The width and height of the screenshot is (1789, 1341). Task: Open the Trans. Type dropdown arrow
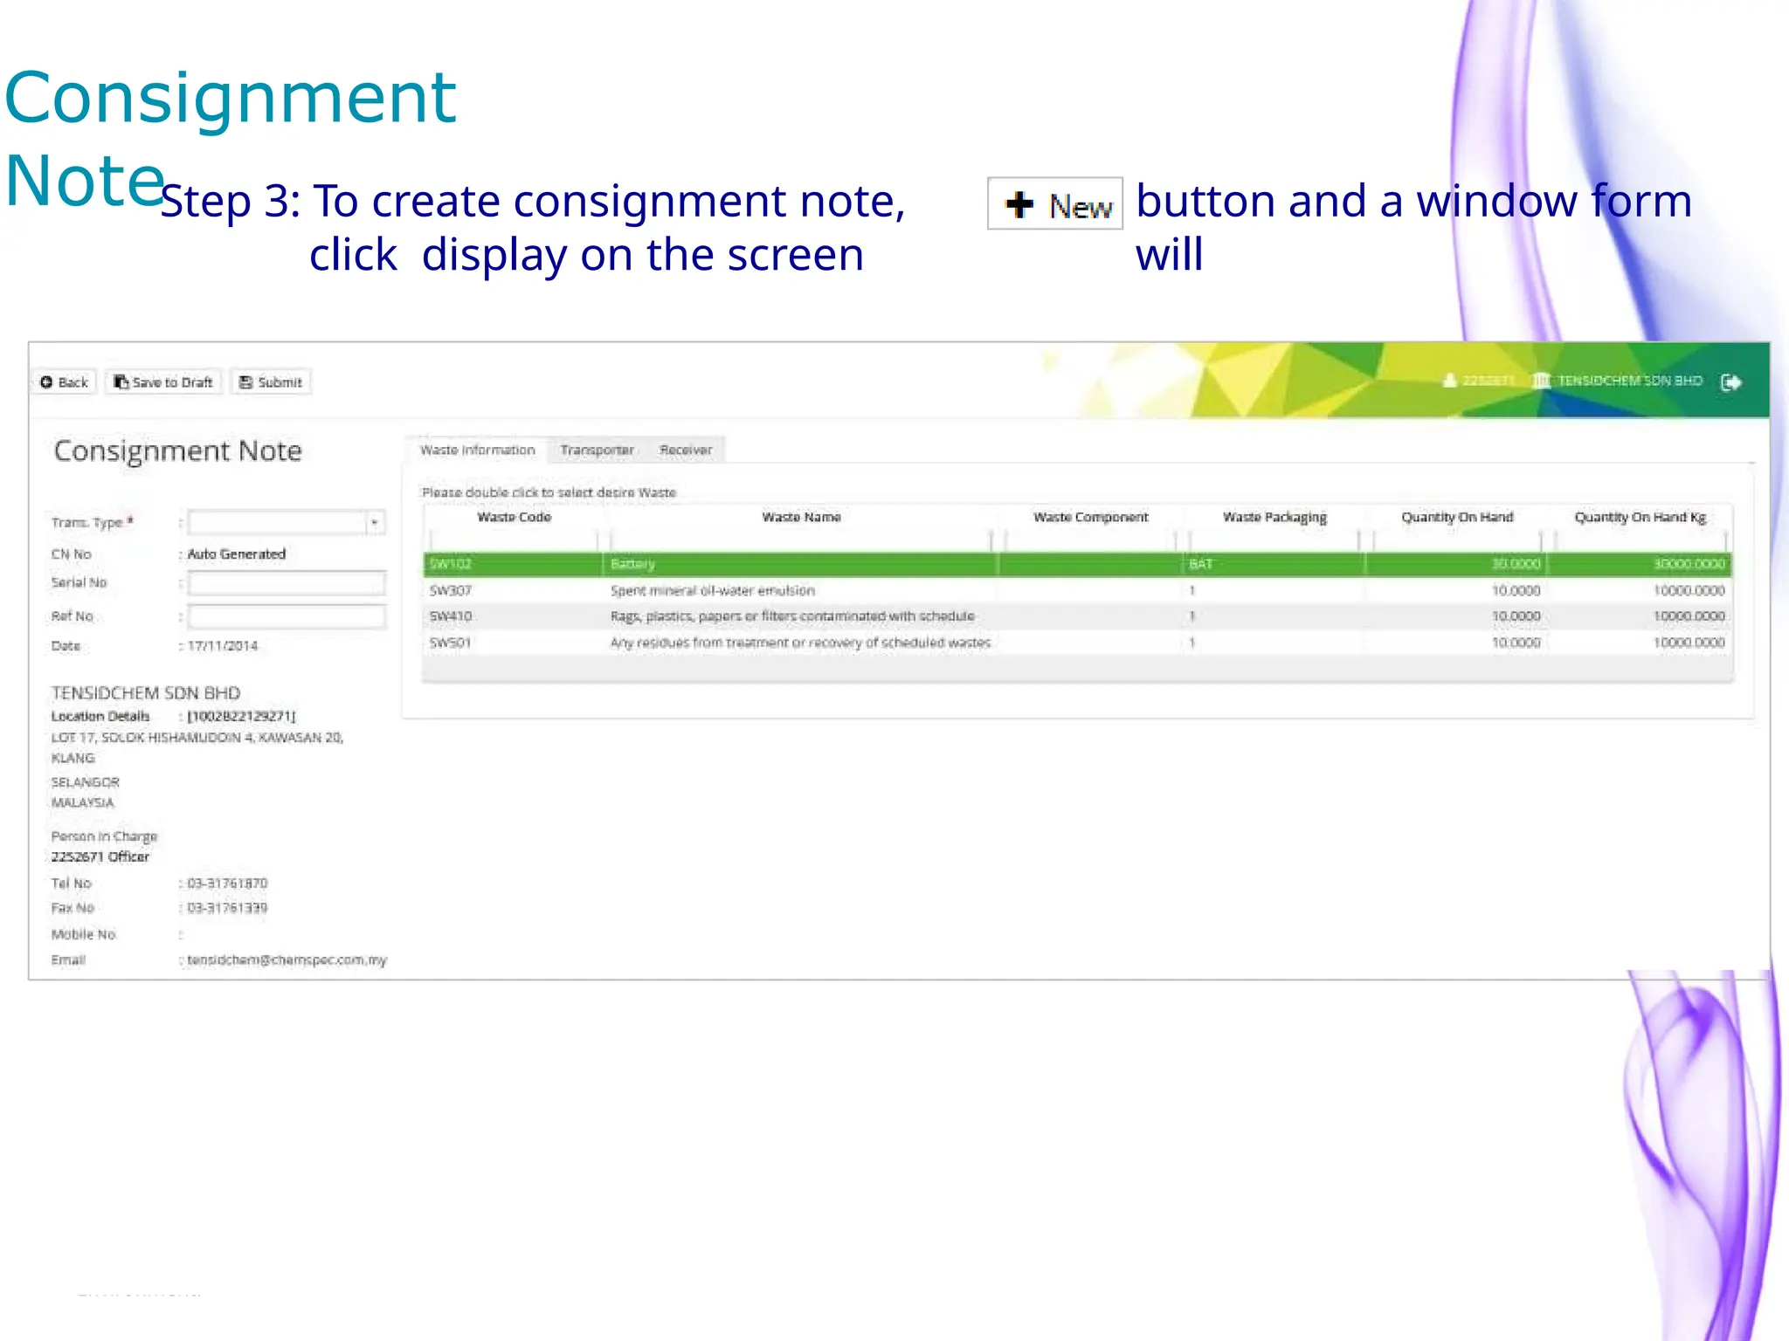pyautogui.click(x=374, y=523)
